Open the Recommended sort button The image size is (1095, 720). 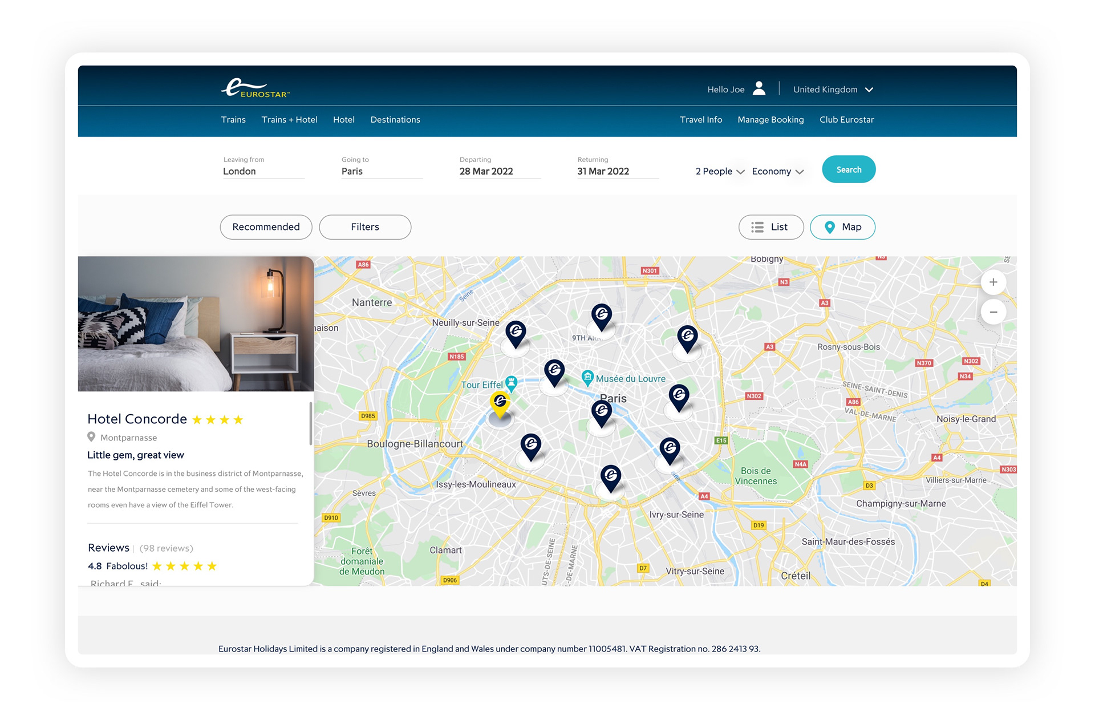coord(266,227)
